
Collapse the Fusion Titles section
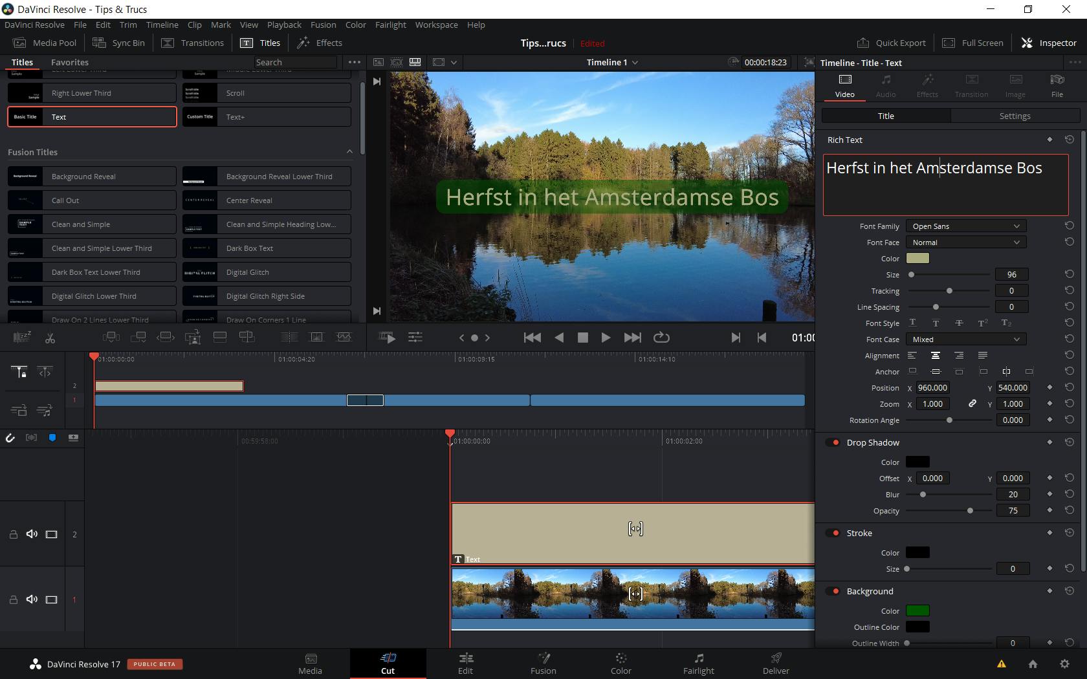(x=349, y=152)
